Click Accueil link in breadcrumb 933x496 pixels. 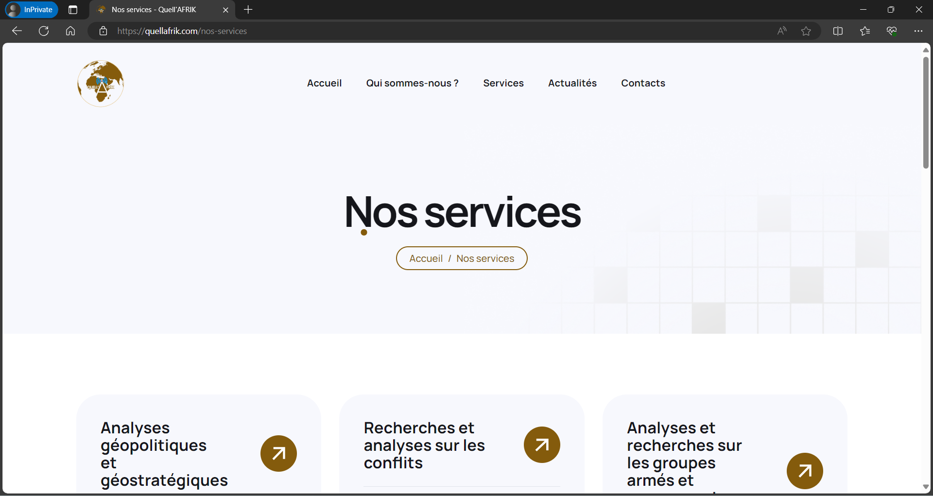coord(426,258)
